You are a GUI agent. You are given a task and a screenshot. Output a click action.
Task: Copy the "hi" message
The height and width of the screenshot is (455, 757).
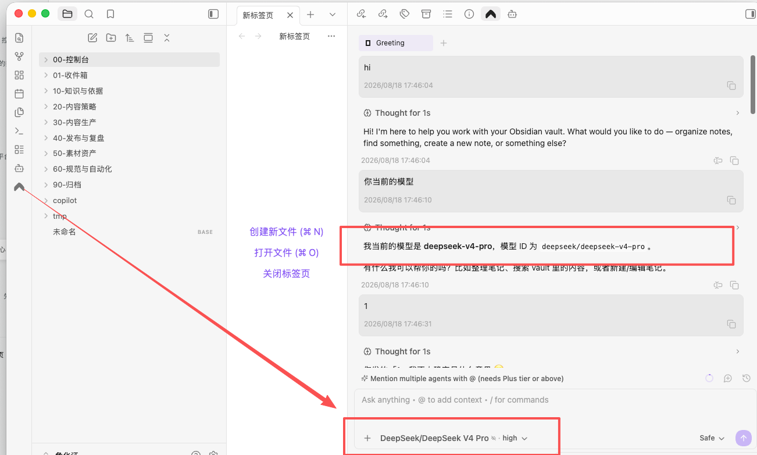(731, 86)
